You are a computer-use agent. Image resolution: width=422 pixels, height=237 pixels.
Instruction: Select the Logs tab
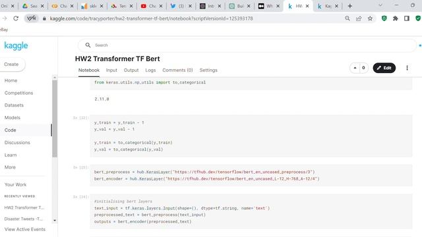150,70
